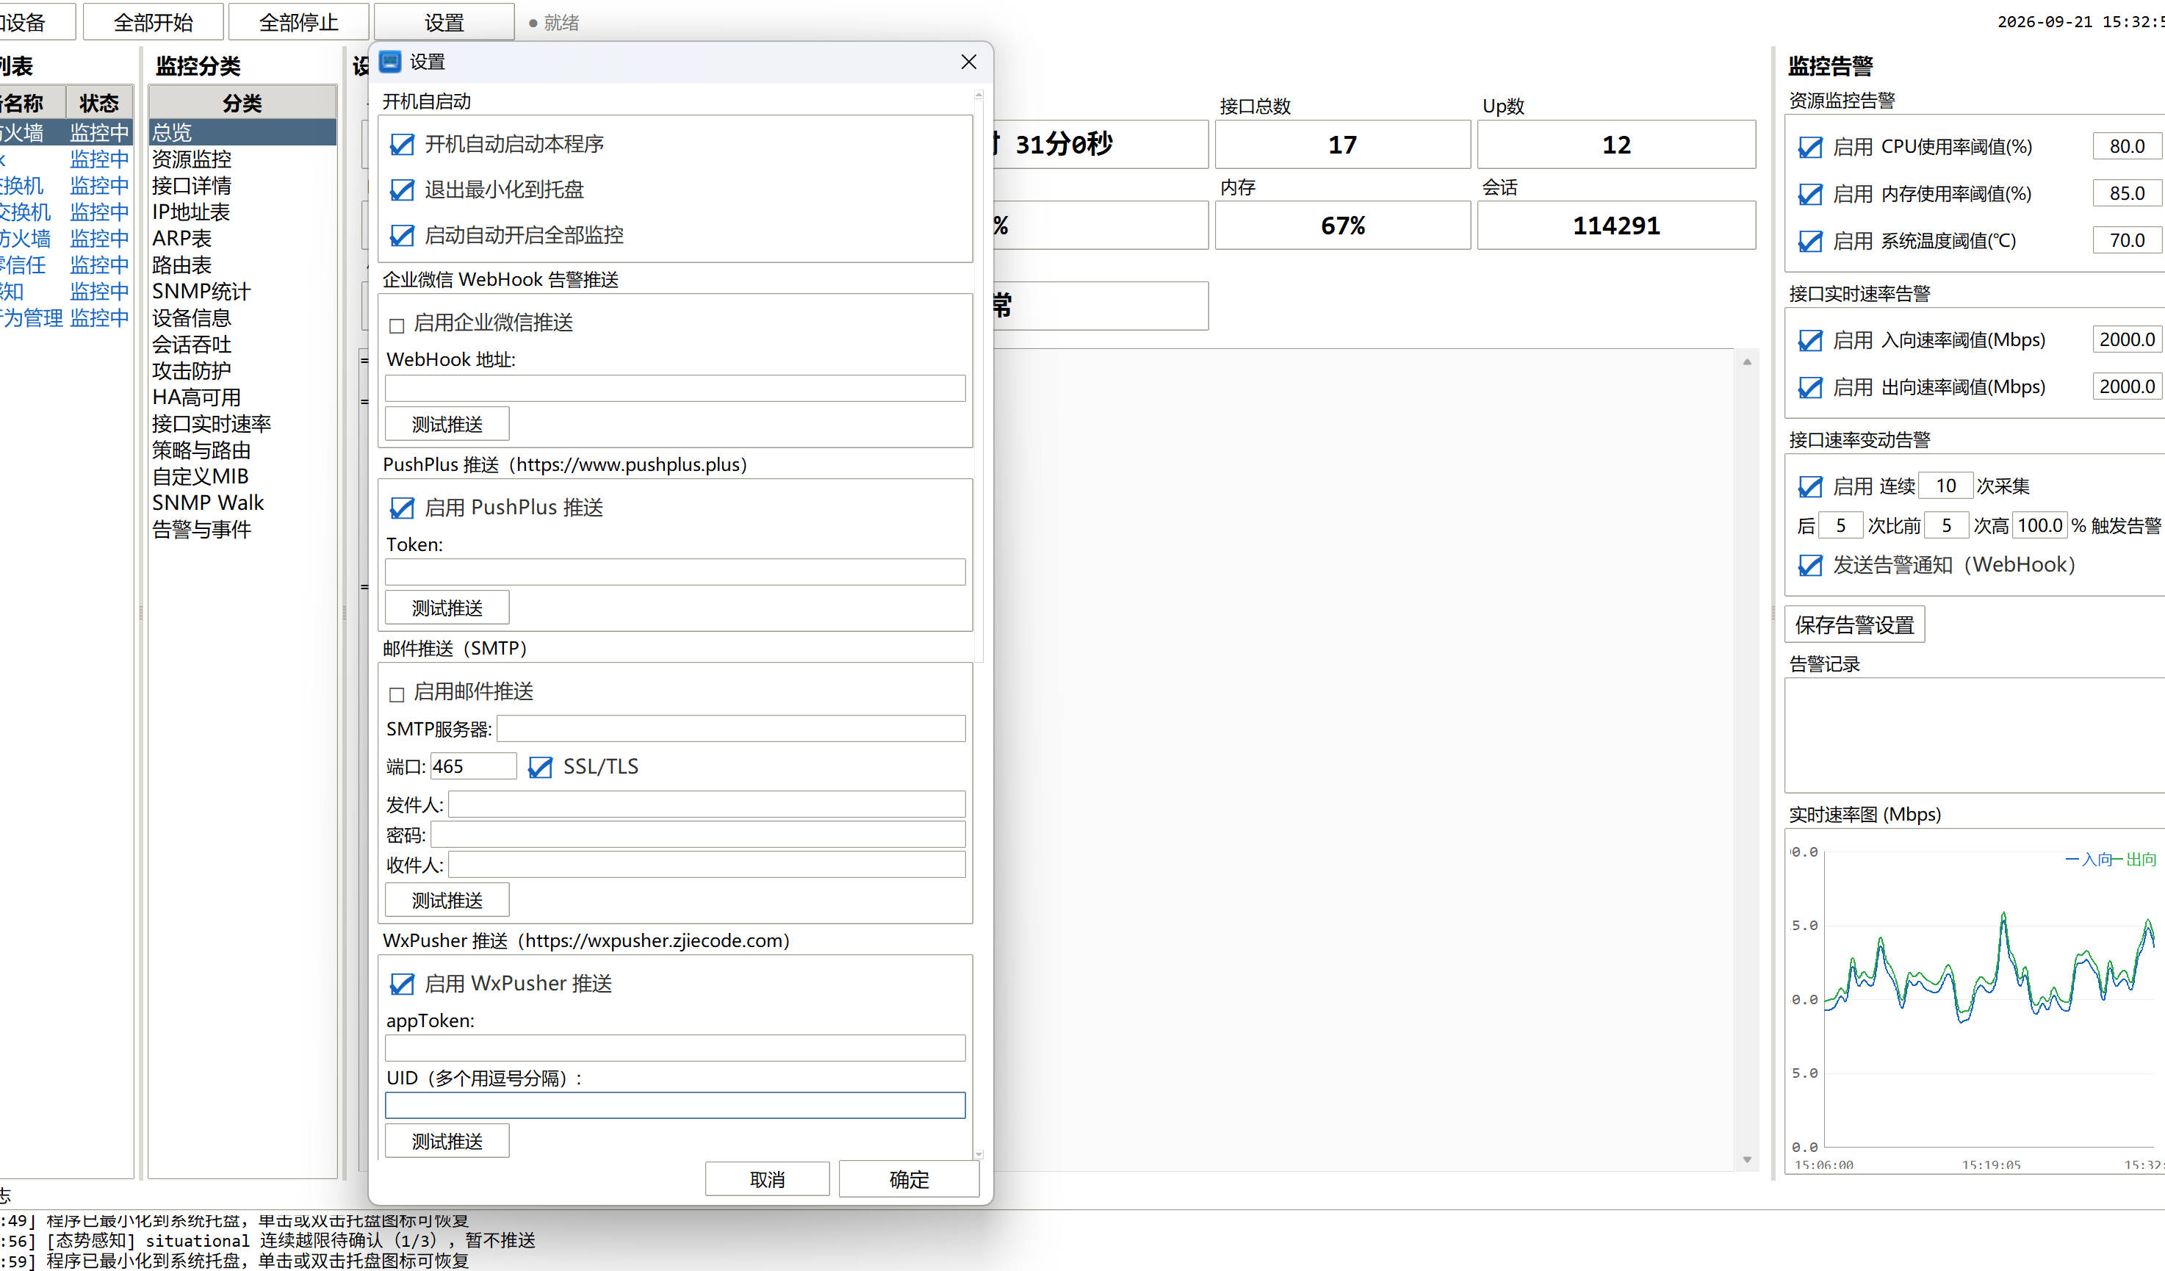Toggle SSL/TLS checkbox
This screenshot has height=1271, width=2165.
[539, 766]
